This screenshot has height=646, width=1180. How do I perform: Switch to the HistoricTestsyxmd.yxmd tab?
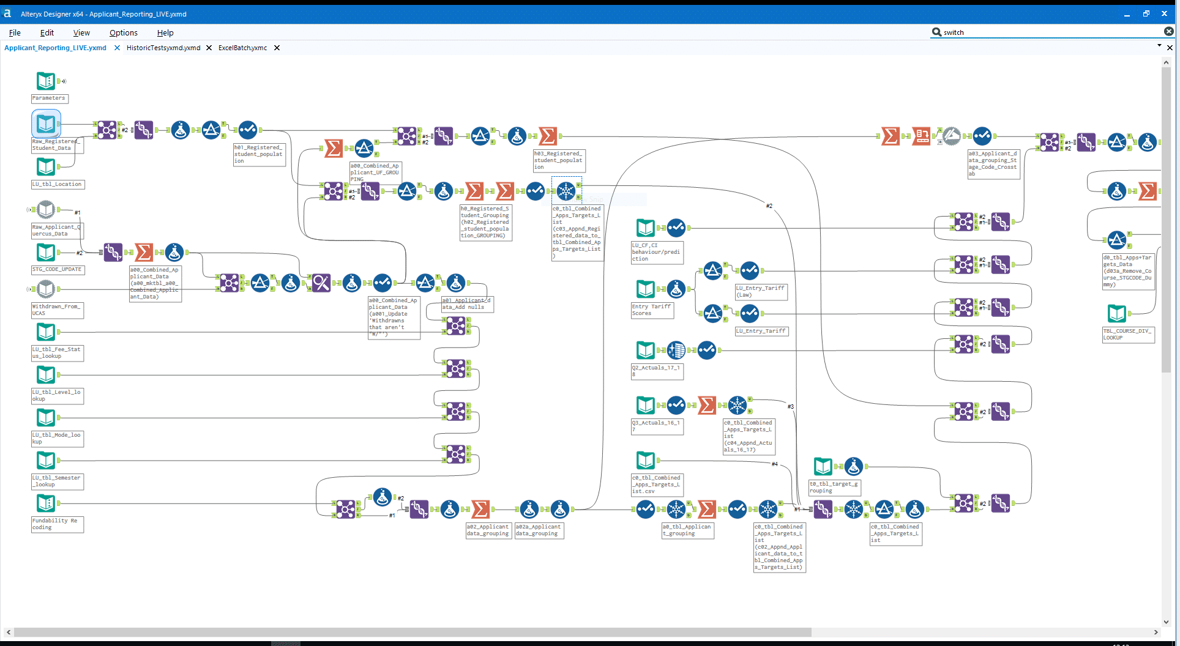162,48
